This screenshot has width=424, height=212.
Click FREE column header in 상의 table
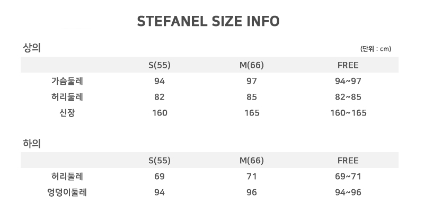point(348,65)
